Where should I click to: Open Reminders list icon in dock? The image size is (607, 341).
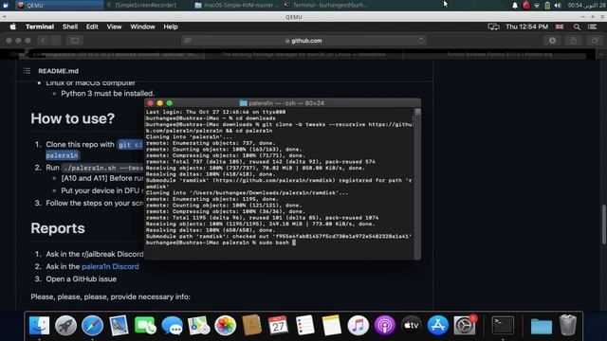[x=304, y=325]
